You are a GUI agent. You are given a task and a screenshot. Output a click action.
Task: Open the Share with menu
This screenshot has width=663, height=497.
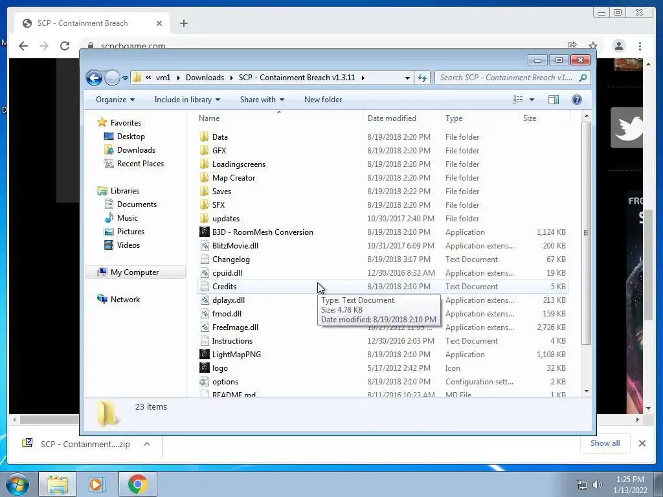262,100
